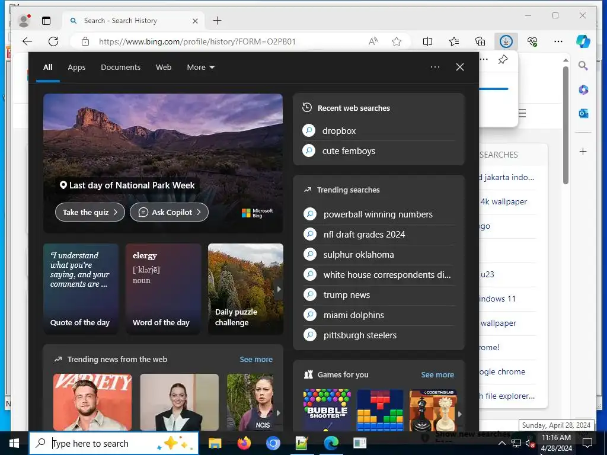Expand the More filter dropdown
Image resolution: width=607 pixels, height=455 pixels.
[x=201, y=68]
